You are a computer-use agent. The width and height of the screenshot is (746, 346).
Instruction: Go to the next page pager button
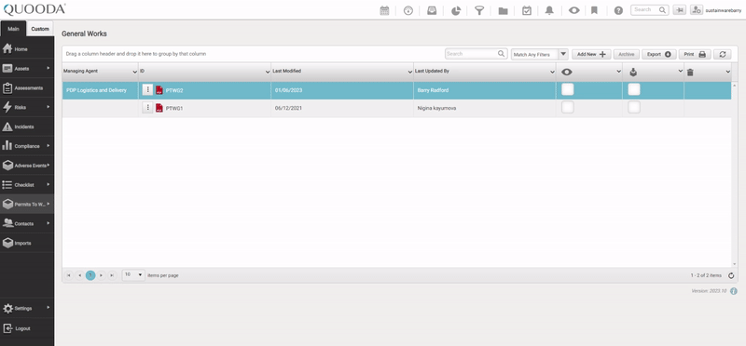102,275
